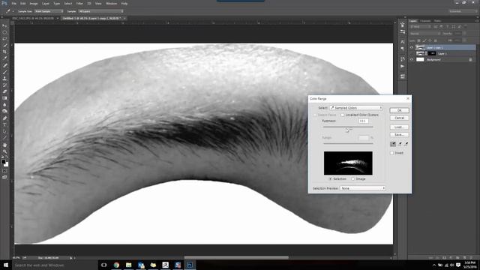Select the Horizontal Type tool
This screenshot has height=270, width=480.
click(4, 125)
